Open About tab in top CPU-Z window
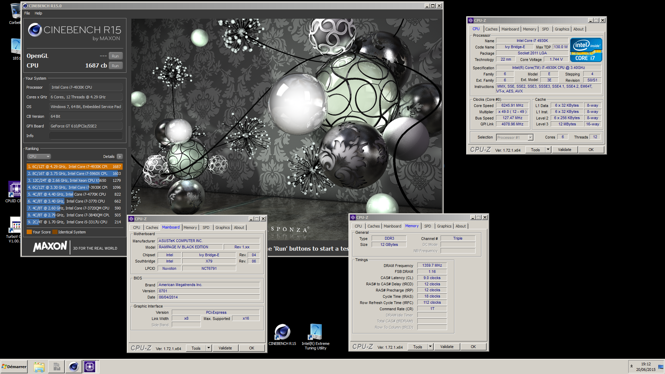This screenshot has height=374, width=665. coord(578,29)
